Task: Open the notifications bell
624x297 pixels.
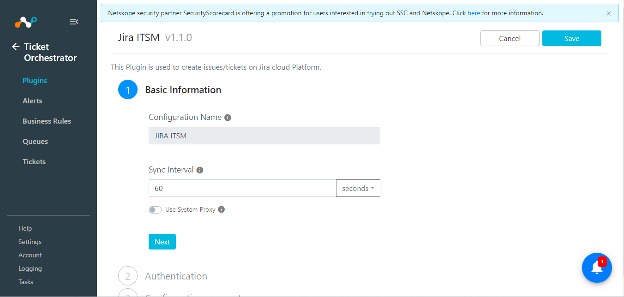Action: (597, 267)
